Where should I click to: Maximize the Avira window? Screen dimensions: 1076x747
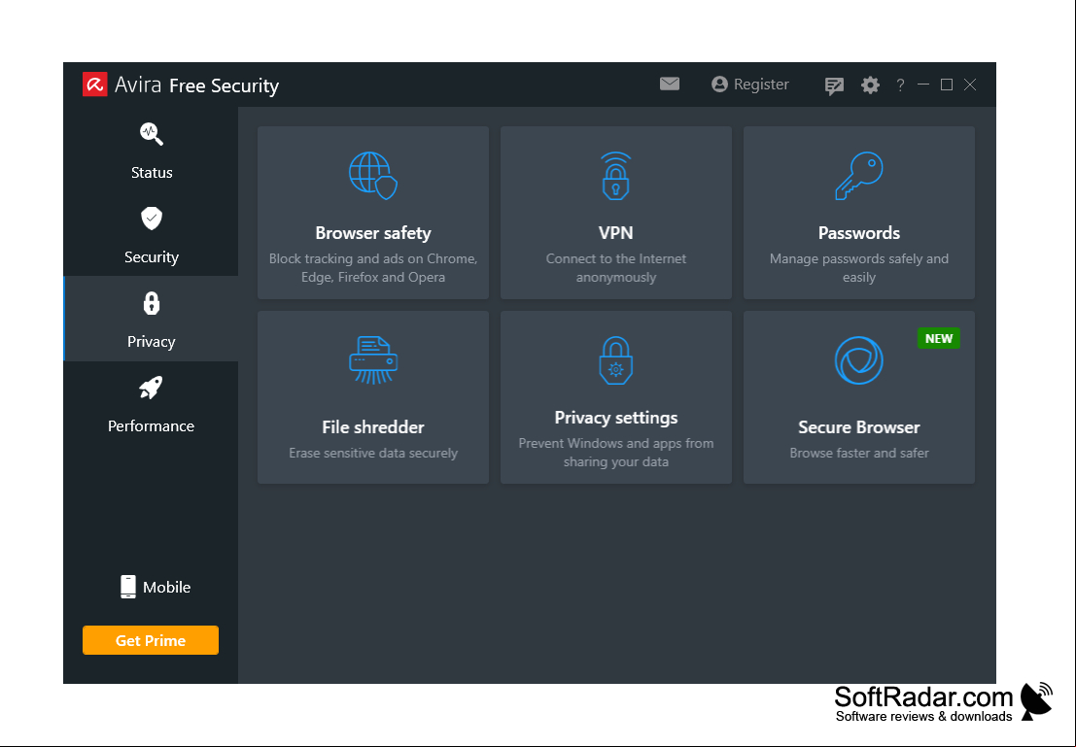tap(947, 85)
